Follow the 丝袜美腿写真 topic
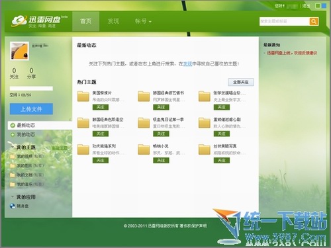The height and width of the screenshot is (248, 331). pos(222,160)
